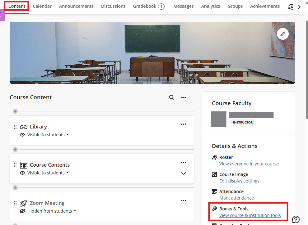Open the Messages tab
308x225 pixels.
pos(184,6)
